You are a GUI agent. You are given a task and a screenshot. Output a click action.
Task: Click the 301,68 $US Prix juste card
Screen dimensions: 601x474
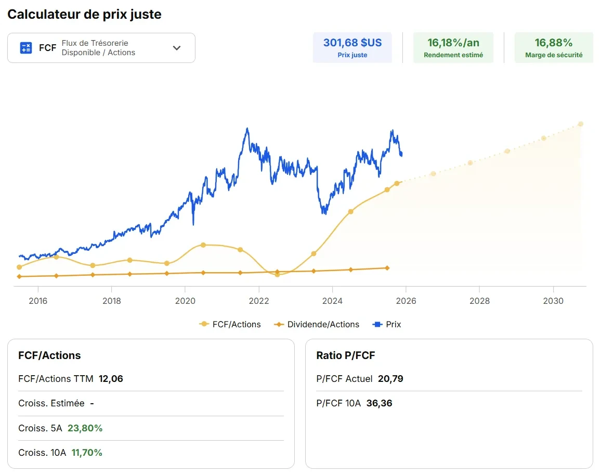[352, 47]
